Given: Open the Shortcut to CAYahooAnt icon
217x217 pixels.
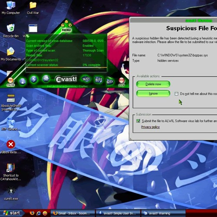Looking at the screenshot, I should coord(11,172).
